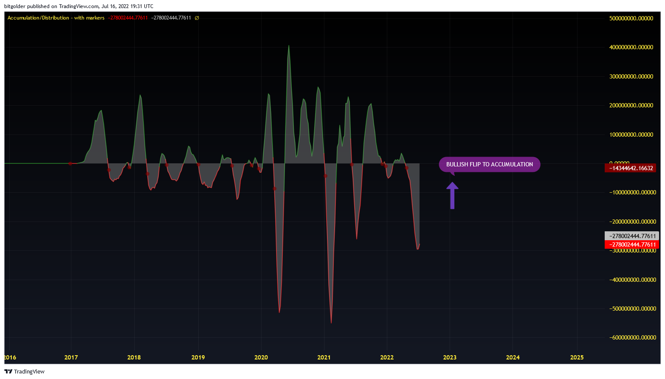The image size is (665, 379).
Task: Click the 2025 label on the time axis
Action: [577, 357]
